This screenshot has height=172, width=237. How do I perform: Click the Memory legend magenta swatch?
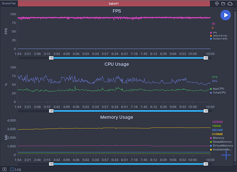(211, 138)
